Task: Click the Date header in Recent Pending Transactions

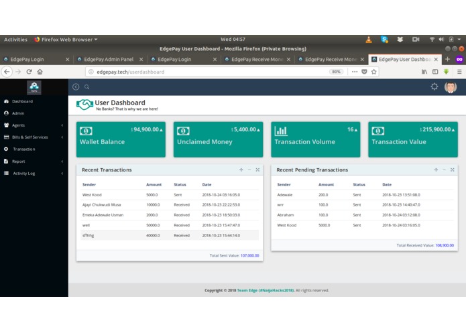Action: (x=387, y=185)
